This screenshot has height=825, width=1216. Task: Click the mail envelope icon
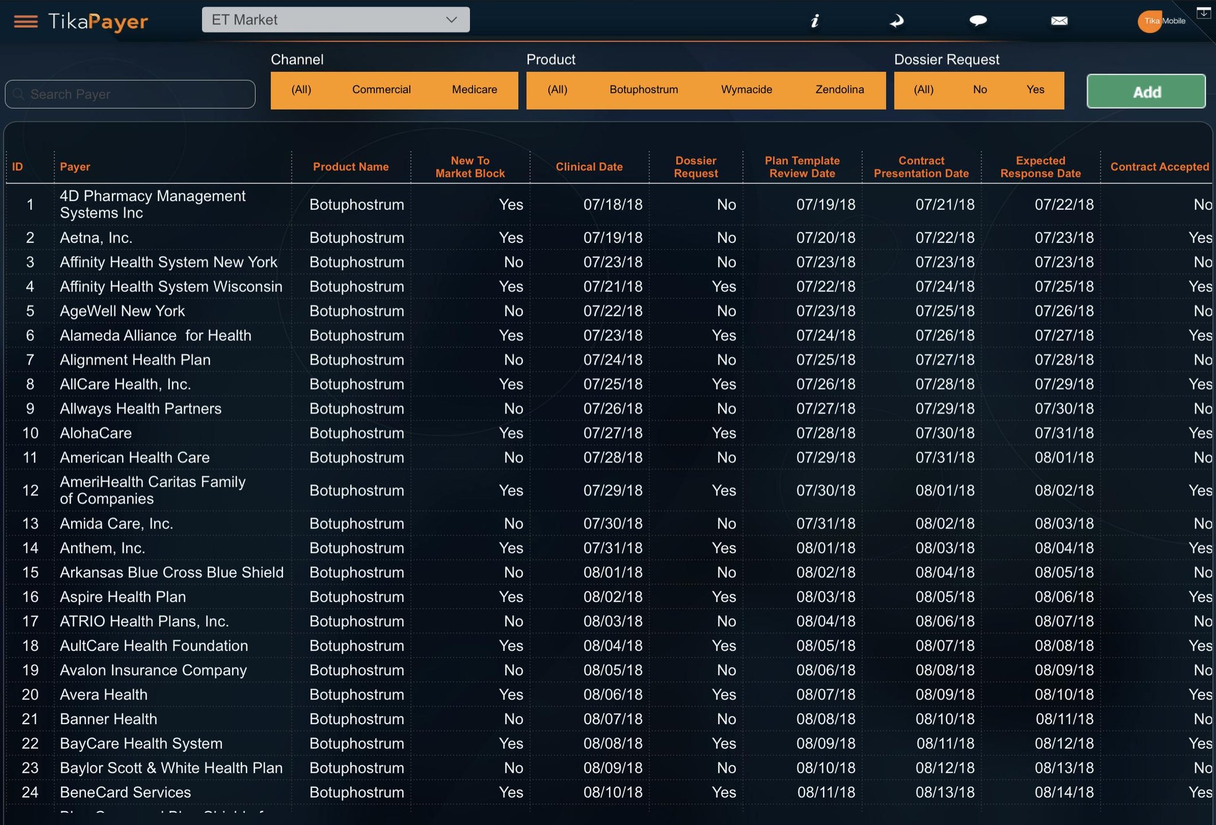pyautogui.click(x=1059, y=21)
